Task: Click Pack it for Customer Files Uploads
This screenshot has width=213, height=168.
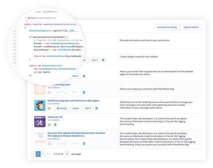Action: click(x=75, y=144)
